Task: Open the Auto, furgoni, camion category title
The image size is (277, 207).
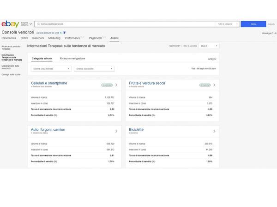Action: click(48, 129)
